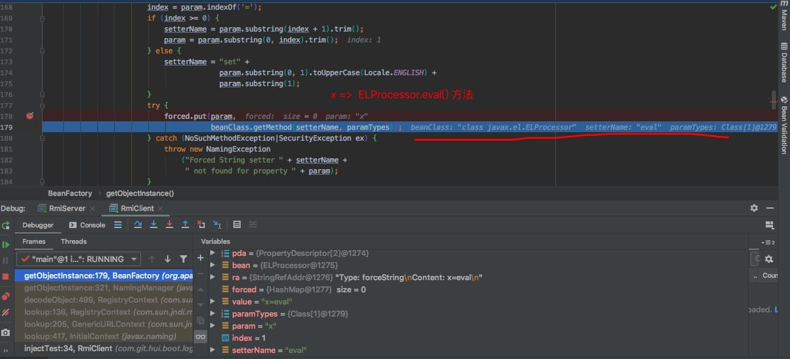Click the Step Over debugger icon

point(138,225)
